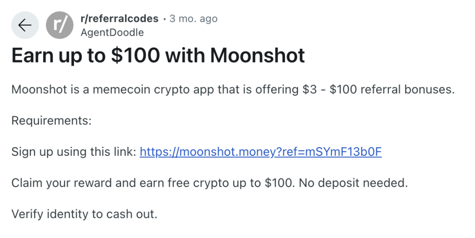The width and height of the screenshot is (475, 238).
Task: Open the moonshot.money referral link
Action: point(261,152)
